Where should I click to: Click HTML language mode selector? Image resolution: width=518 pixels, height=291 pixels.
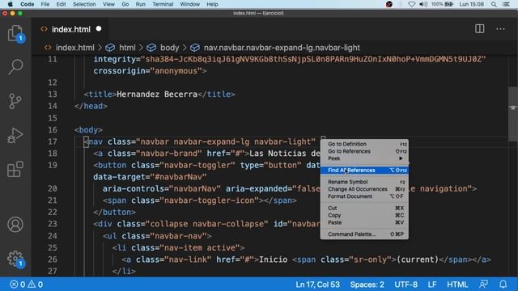[x=457, y=285]
